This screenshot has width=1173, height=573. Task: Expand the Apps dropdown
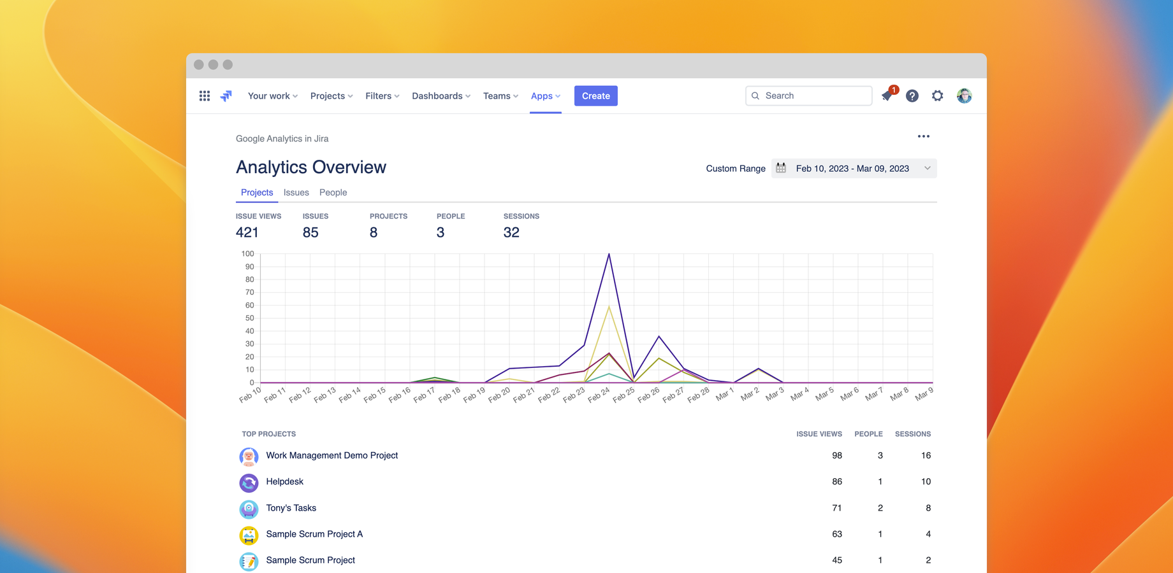coord(546,96)
